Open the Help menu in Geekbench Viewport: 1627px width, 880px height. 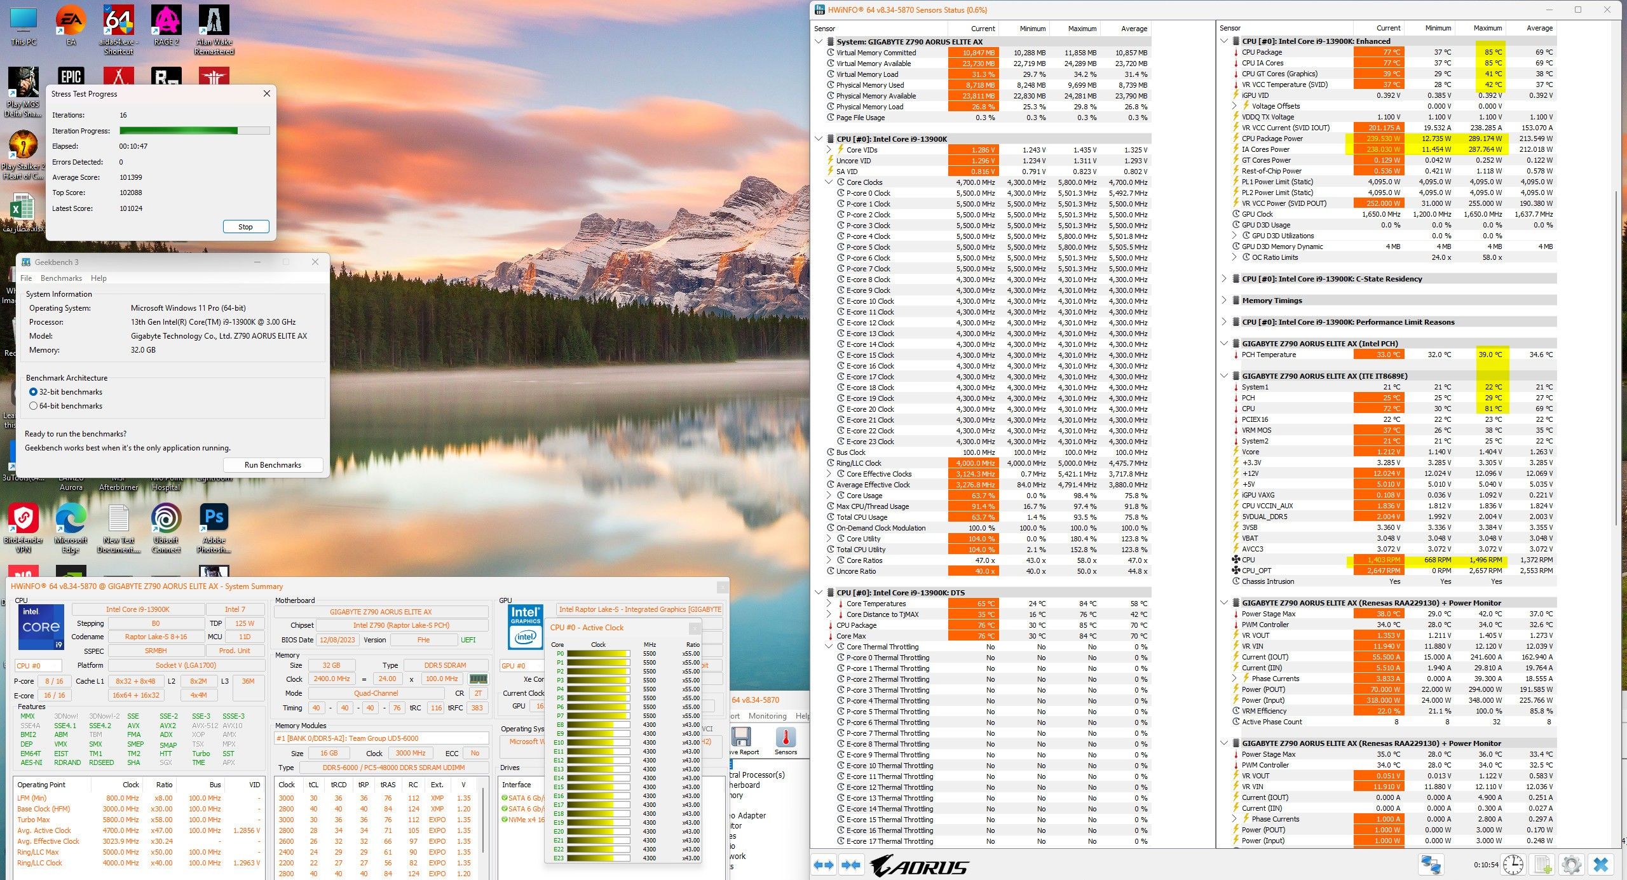pyautogui.click(x=99, y=278)
